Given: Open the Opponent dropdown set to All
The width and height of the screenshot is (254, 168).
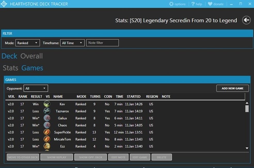Looking at the screenshot, I should tap(36, 88).
